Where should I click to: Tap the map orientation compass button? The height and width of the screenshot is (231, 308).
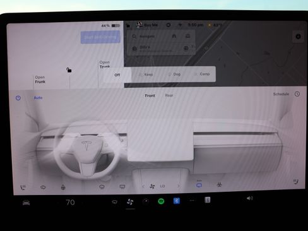(x=298, y=37)
